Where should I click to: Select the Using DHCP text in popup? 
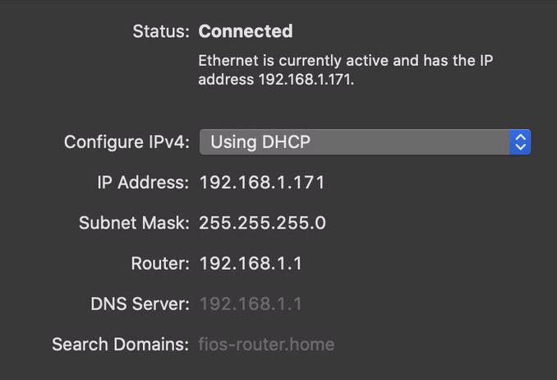pos(260,141)
